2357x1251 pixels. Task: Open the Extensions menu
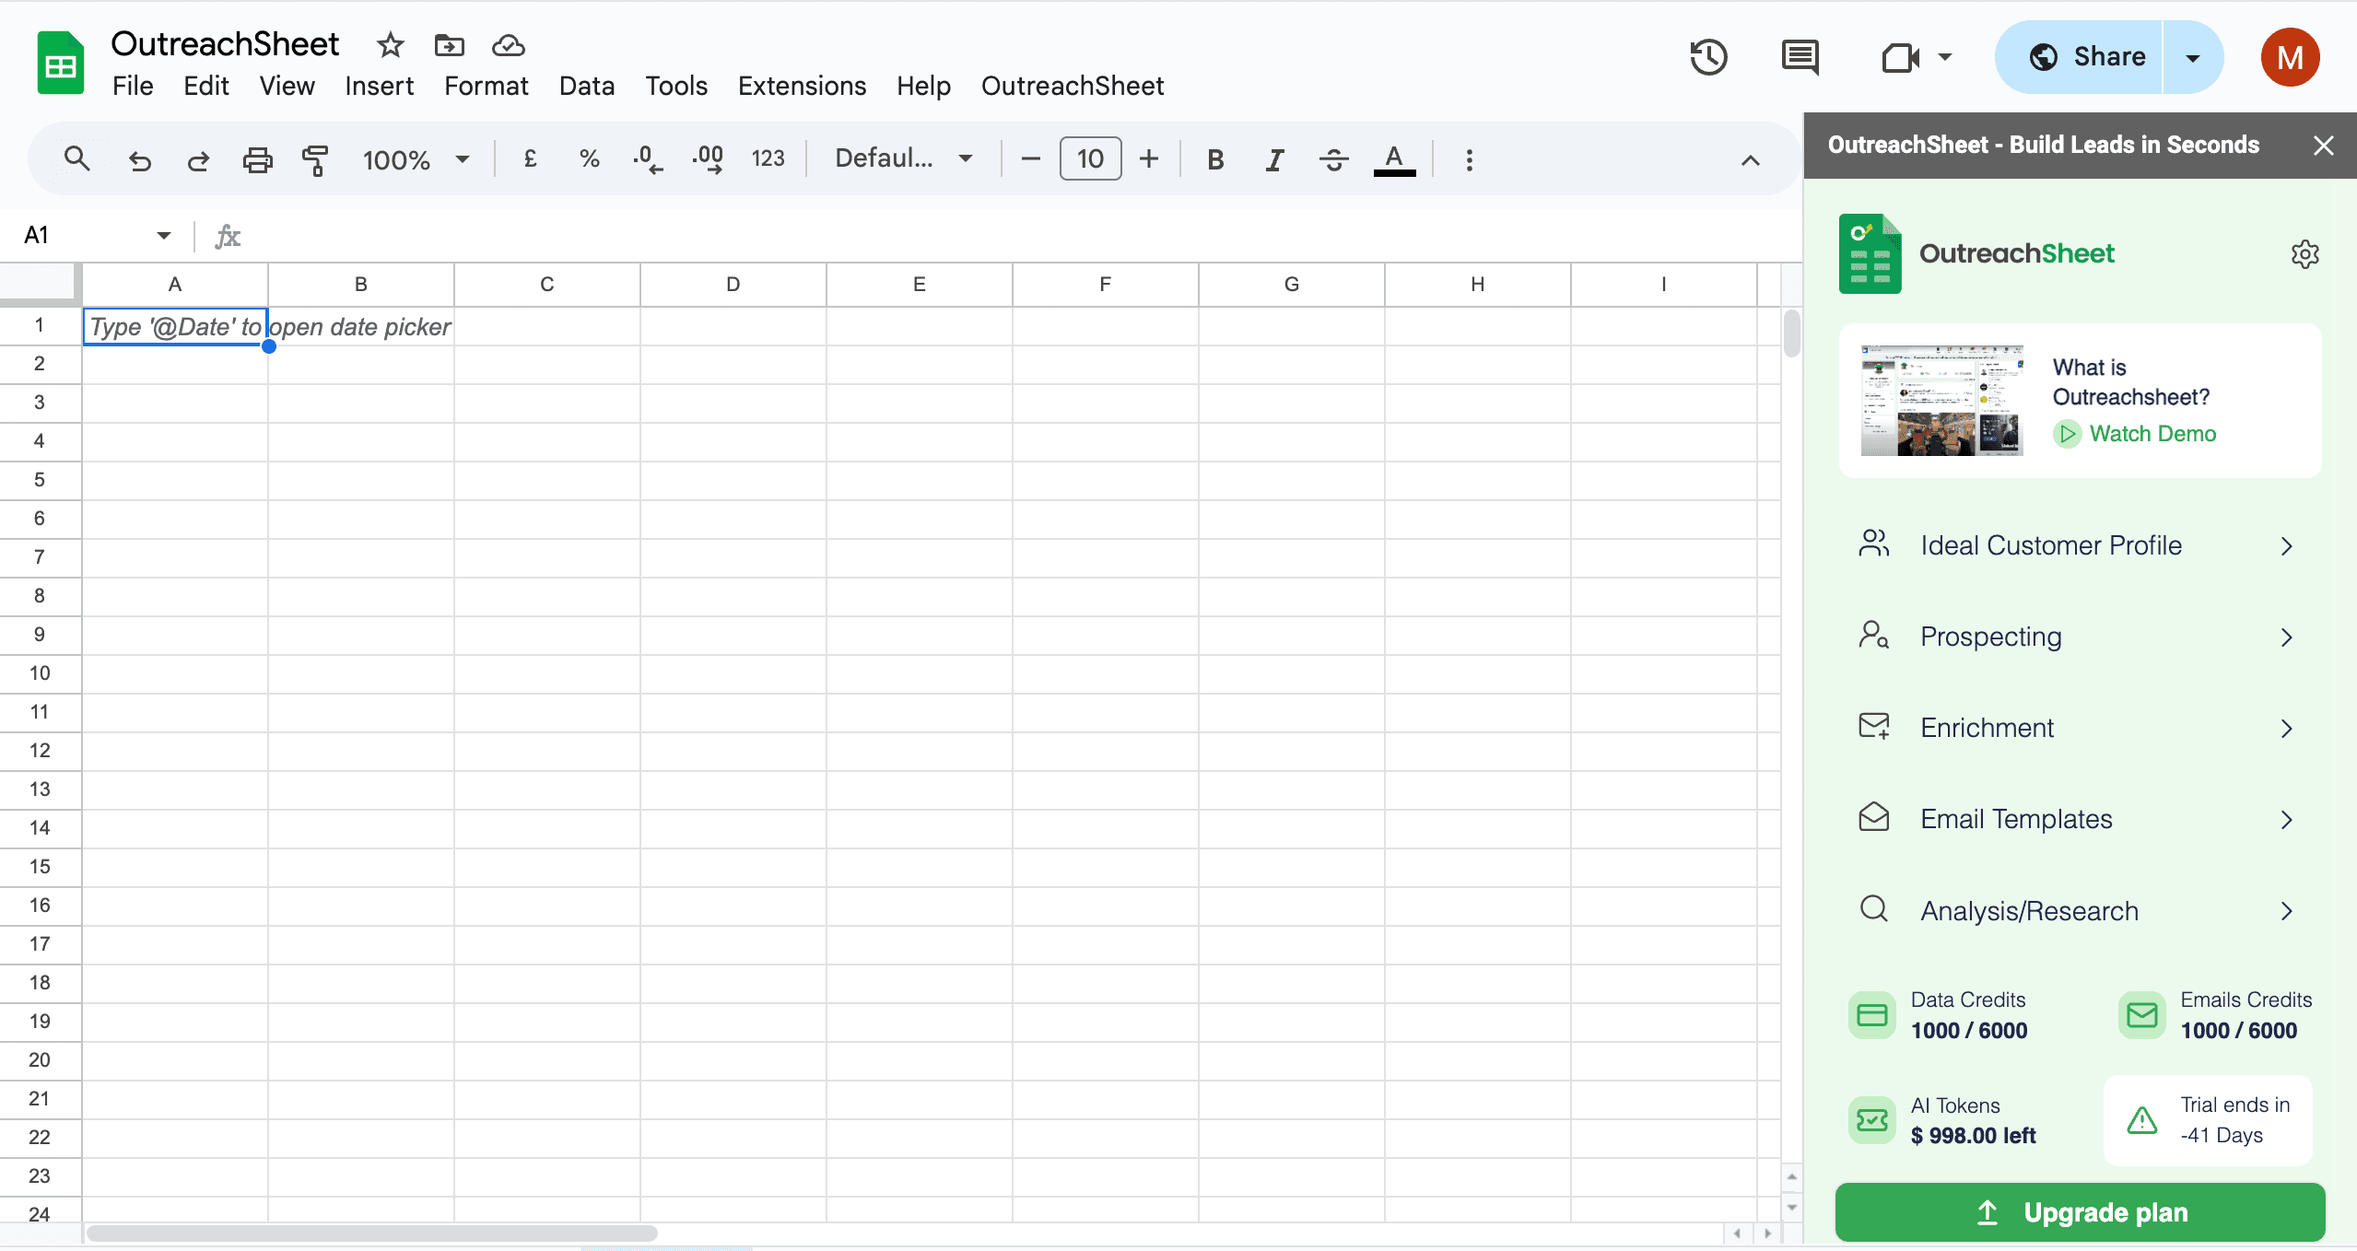coord(802,86)
